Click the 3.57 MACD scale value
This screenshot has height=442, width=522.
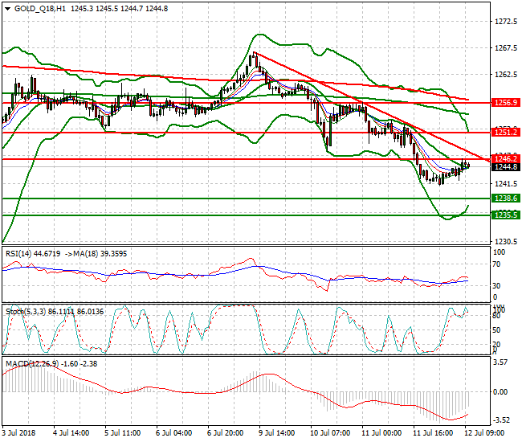point(503,362)
